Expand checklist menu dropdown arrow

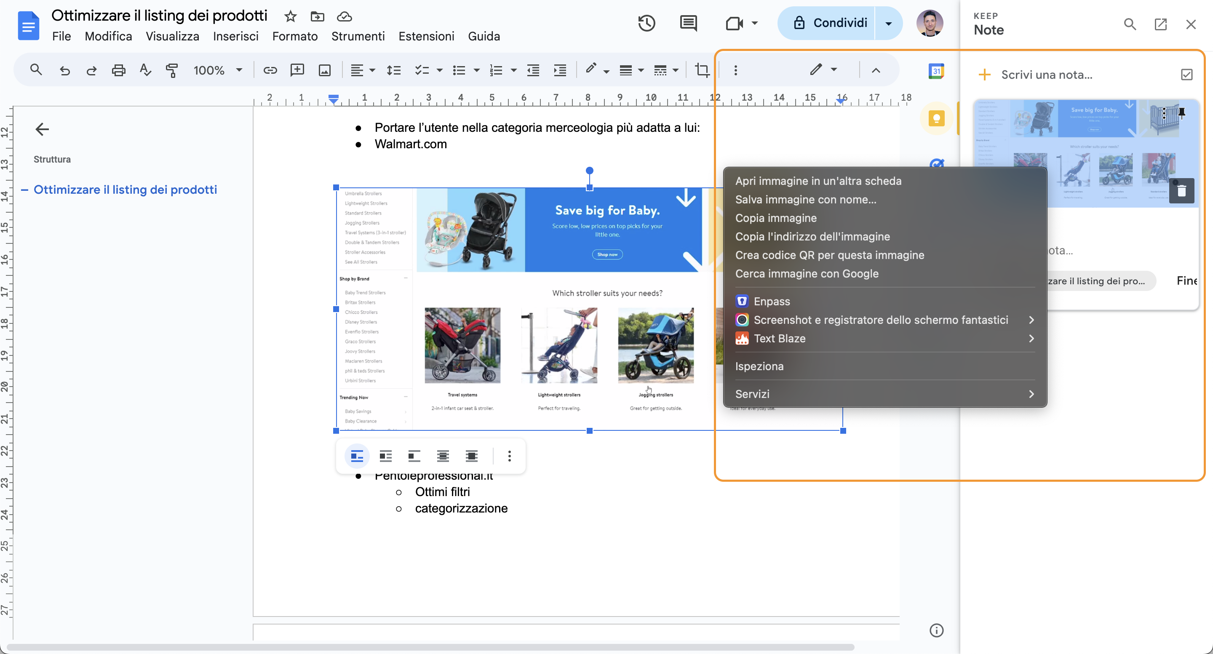[x=439, y=71]
